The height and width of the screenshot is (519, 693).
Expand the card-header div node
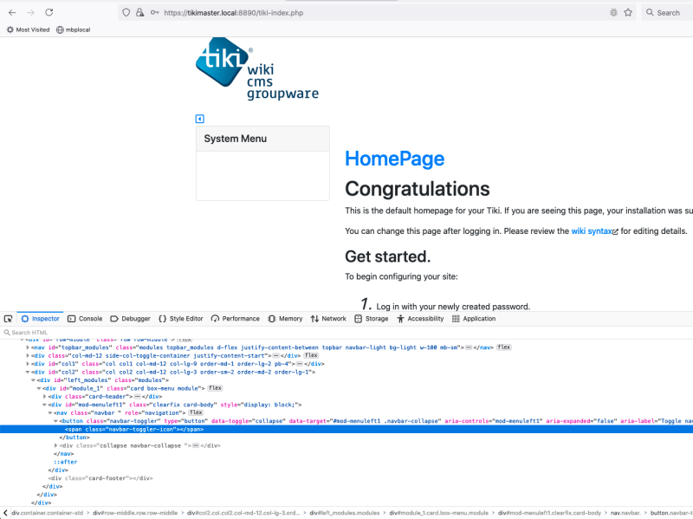45,397
